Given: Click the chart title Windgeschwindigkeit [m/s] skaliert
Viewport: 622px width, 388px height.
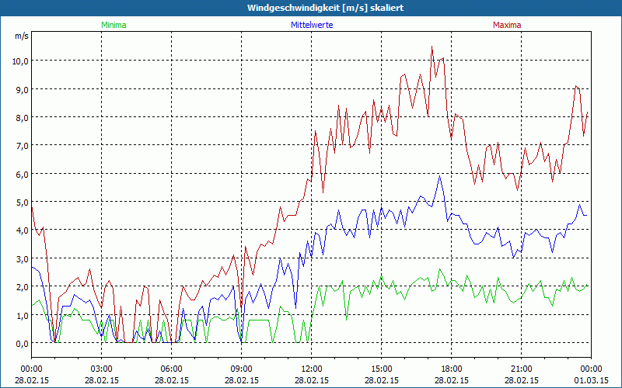Looking at the screenshot, I should point(325,8).
